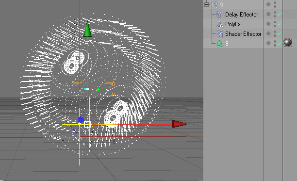Click the blue Z-axis handle in viewport
297x181 pixels.
(81, 120)
